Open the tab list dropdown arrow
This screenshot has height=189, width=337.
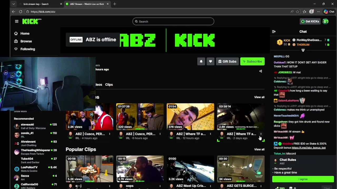click(x=13, y=4)
